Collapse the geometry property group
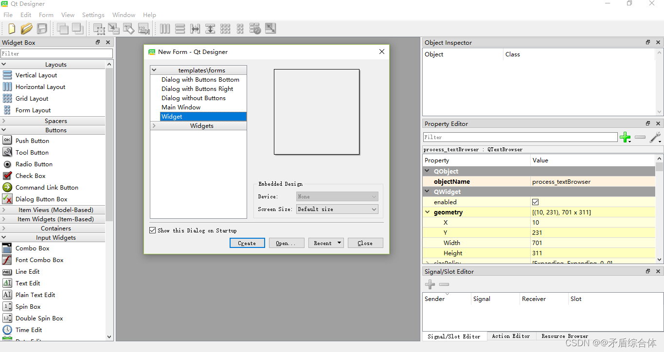The width and height of the screenshot is (664, 352). [x=428, y=212]
